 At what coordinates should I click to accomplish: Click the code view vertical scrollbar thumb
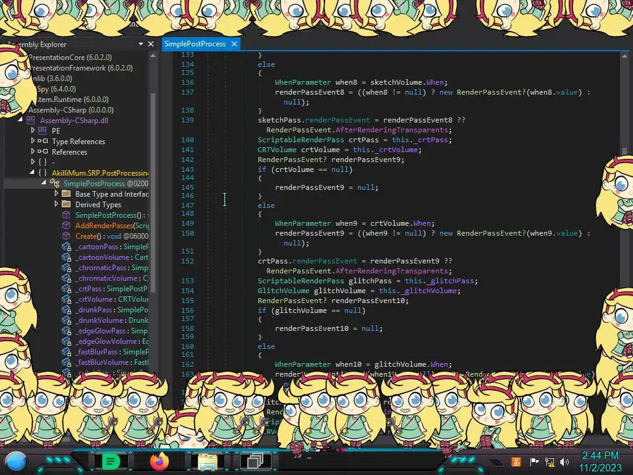(x=624, y=151)
